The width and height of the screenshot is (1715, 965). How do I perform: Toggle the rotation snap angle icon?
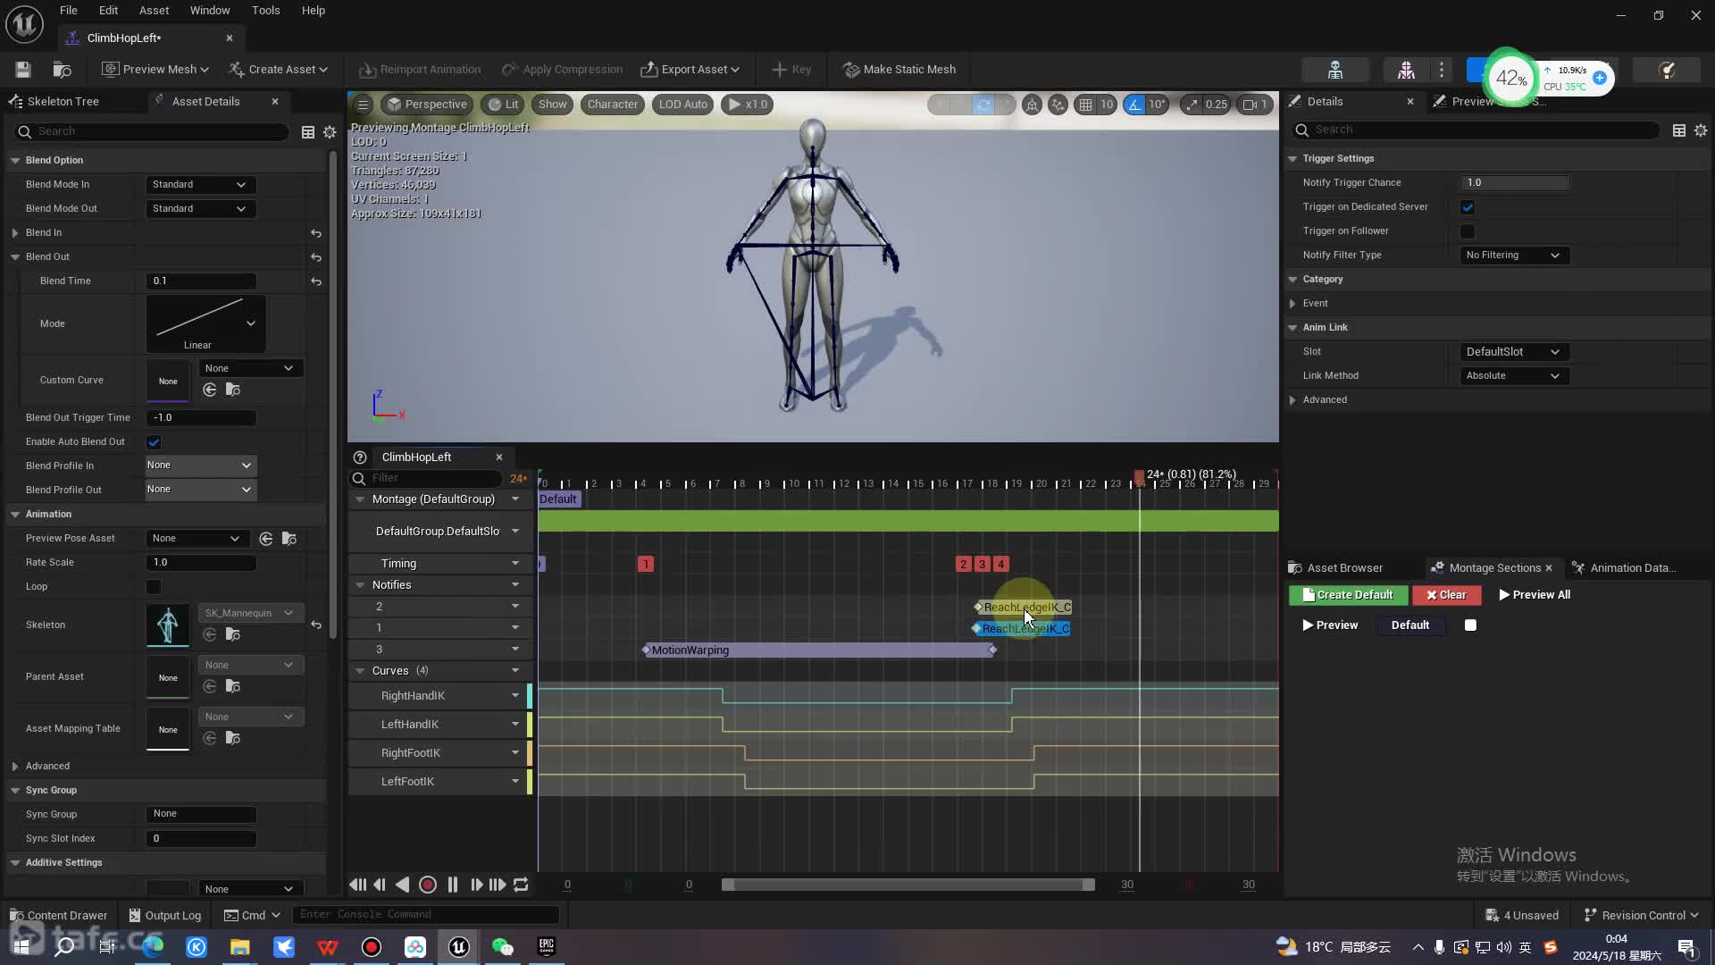(1134, 105)
